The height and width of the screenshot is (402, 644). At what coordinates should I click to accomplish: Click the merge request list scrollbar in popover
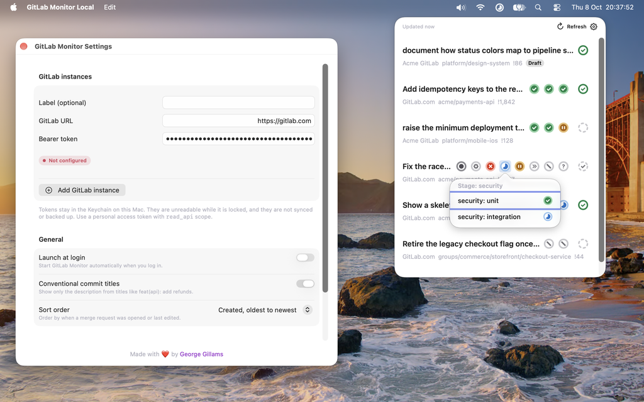point(601,149)
